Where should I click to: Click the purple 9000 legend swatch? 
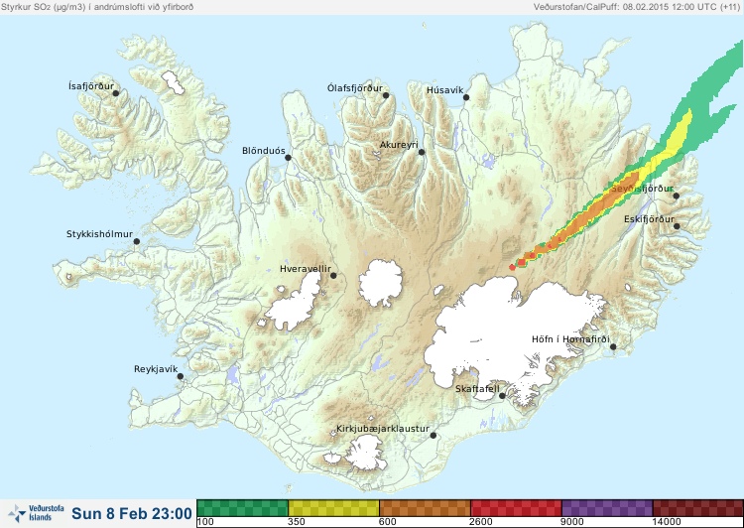point(607,508)
